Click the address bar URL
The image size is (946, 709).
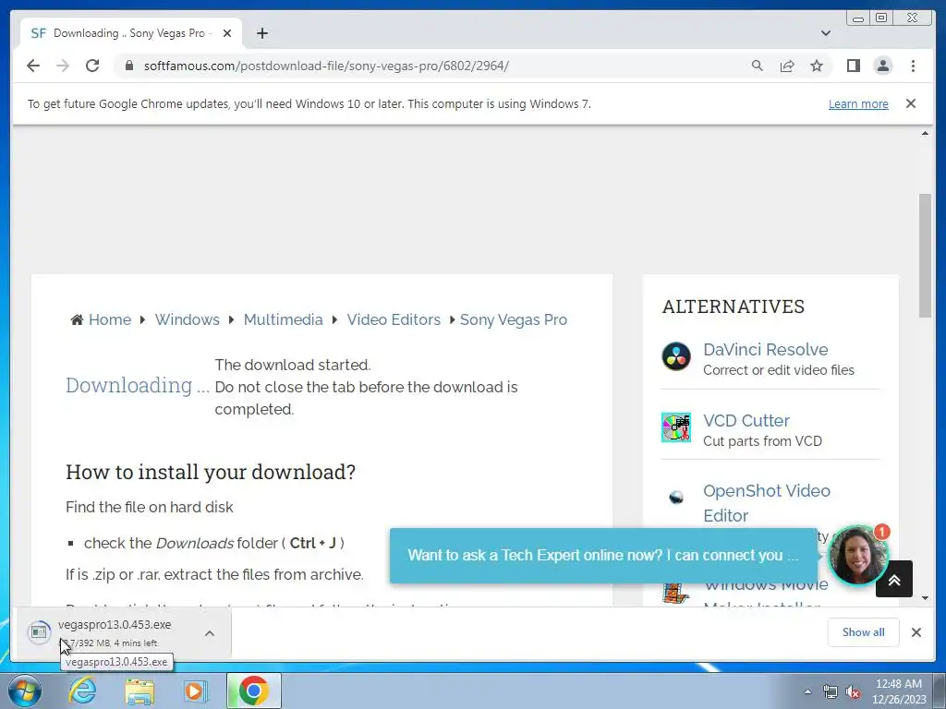click(x=326, y=66)
